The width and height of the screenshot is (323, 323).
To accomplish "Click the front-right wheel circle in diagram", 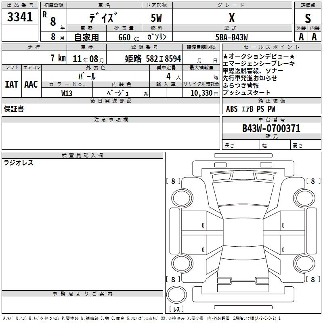I will 304,198.
